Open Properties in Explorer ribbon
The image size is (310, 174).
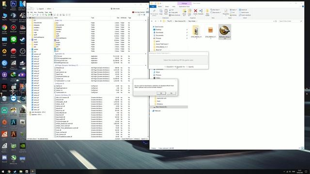pos(226,12)
